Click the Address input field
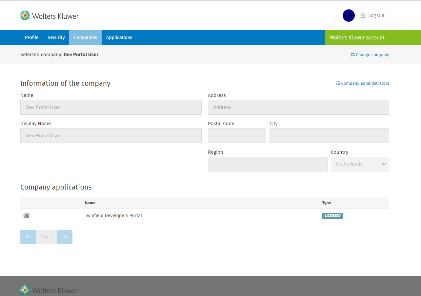Image resolution: width=421 pixels, height=296 pixels. [298, 107]
